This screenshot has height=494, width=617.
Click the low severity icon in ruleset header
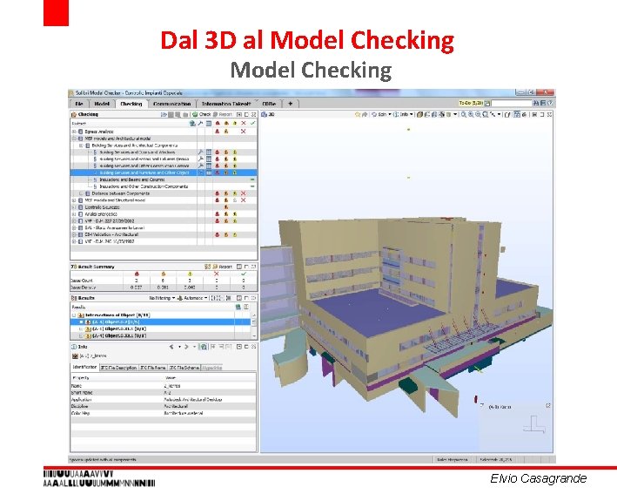click(x=235, y=124)
